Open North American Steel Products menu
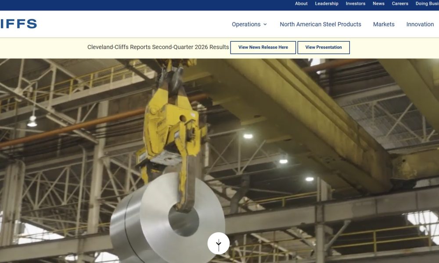The height and width of the screenshot is (263, 439). [320, 24]
